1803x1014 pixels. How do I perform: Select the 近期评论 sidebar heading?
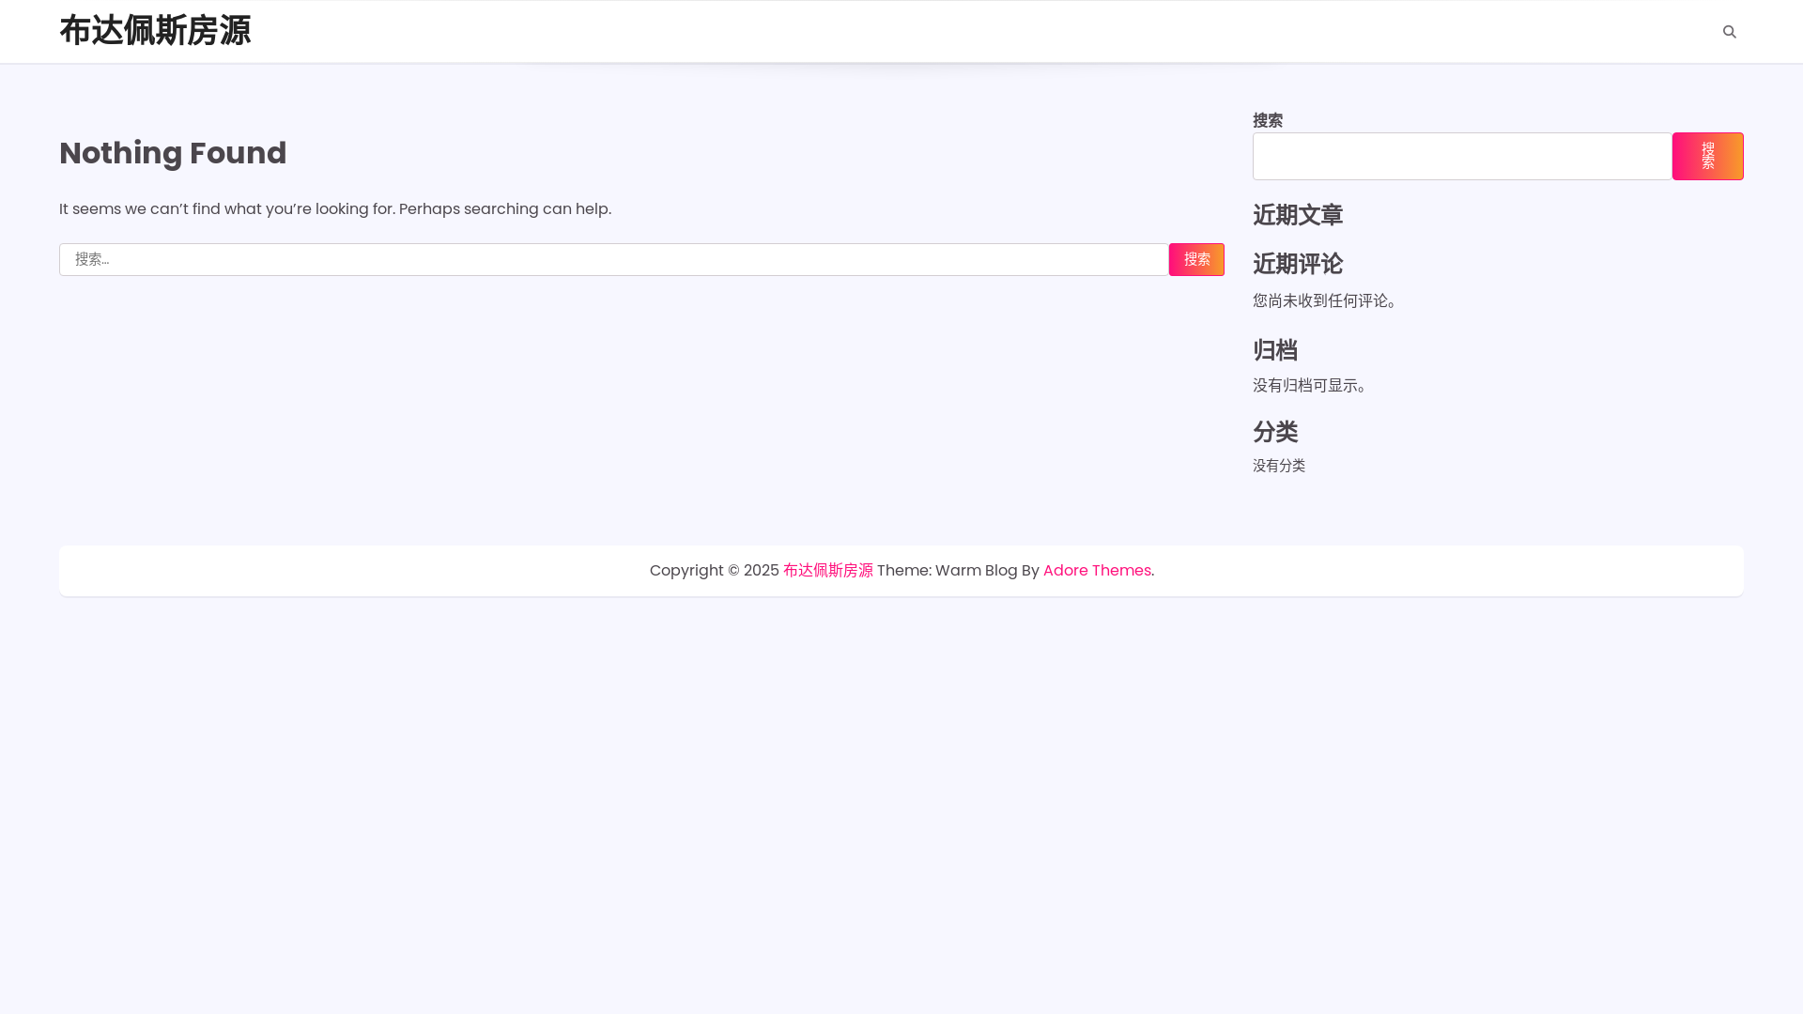pos(1298,264)
